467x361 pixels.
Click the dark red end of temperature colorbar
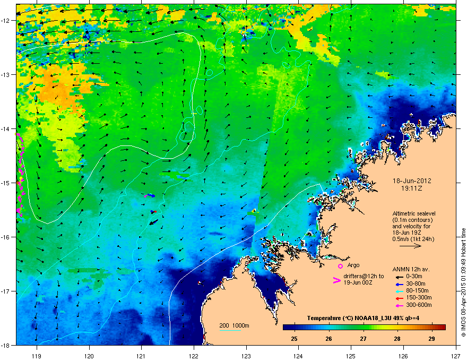443,327
